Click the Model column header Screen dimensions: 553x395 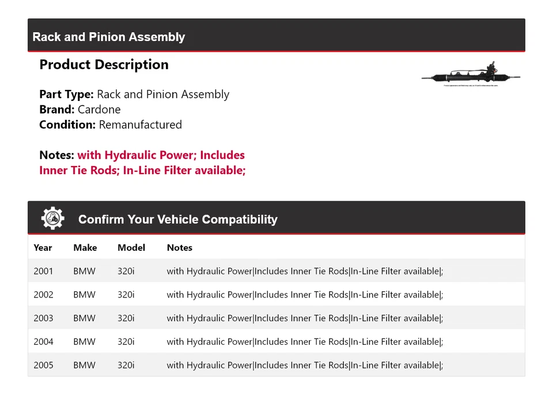click(131, 247)
